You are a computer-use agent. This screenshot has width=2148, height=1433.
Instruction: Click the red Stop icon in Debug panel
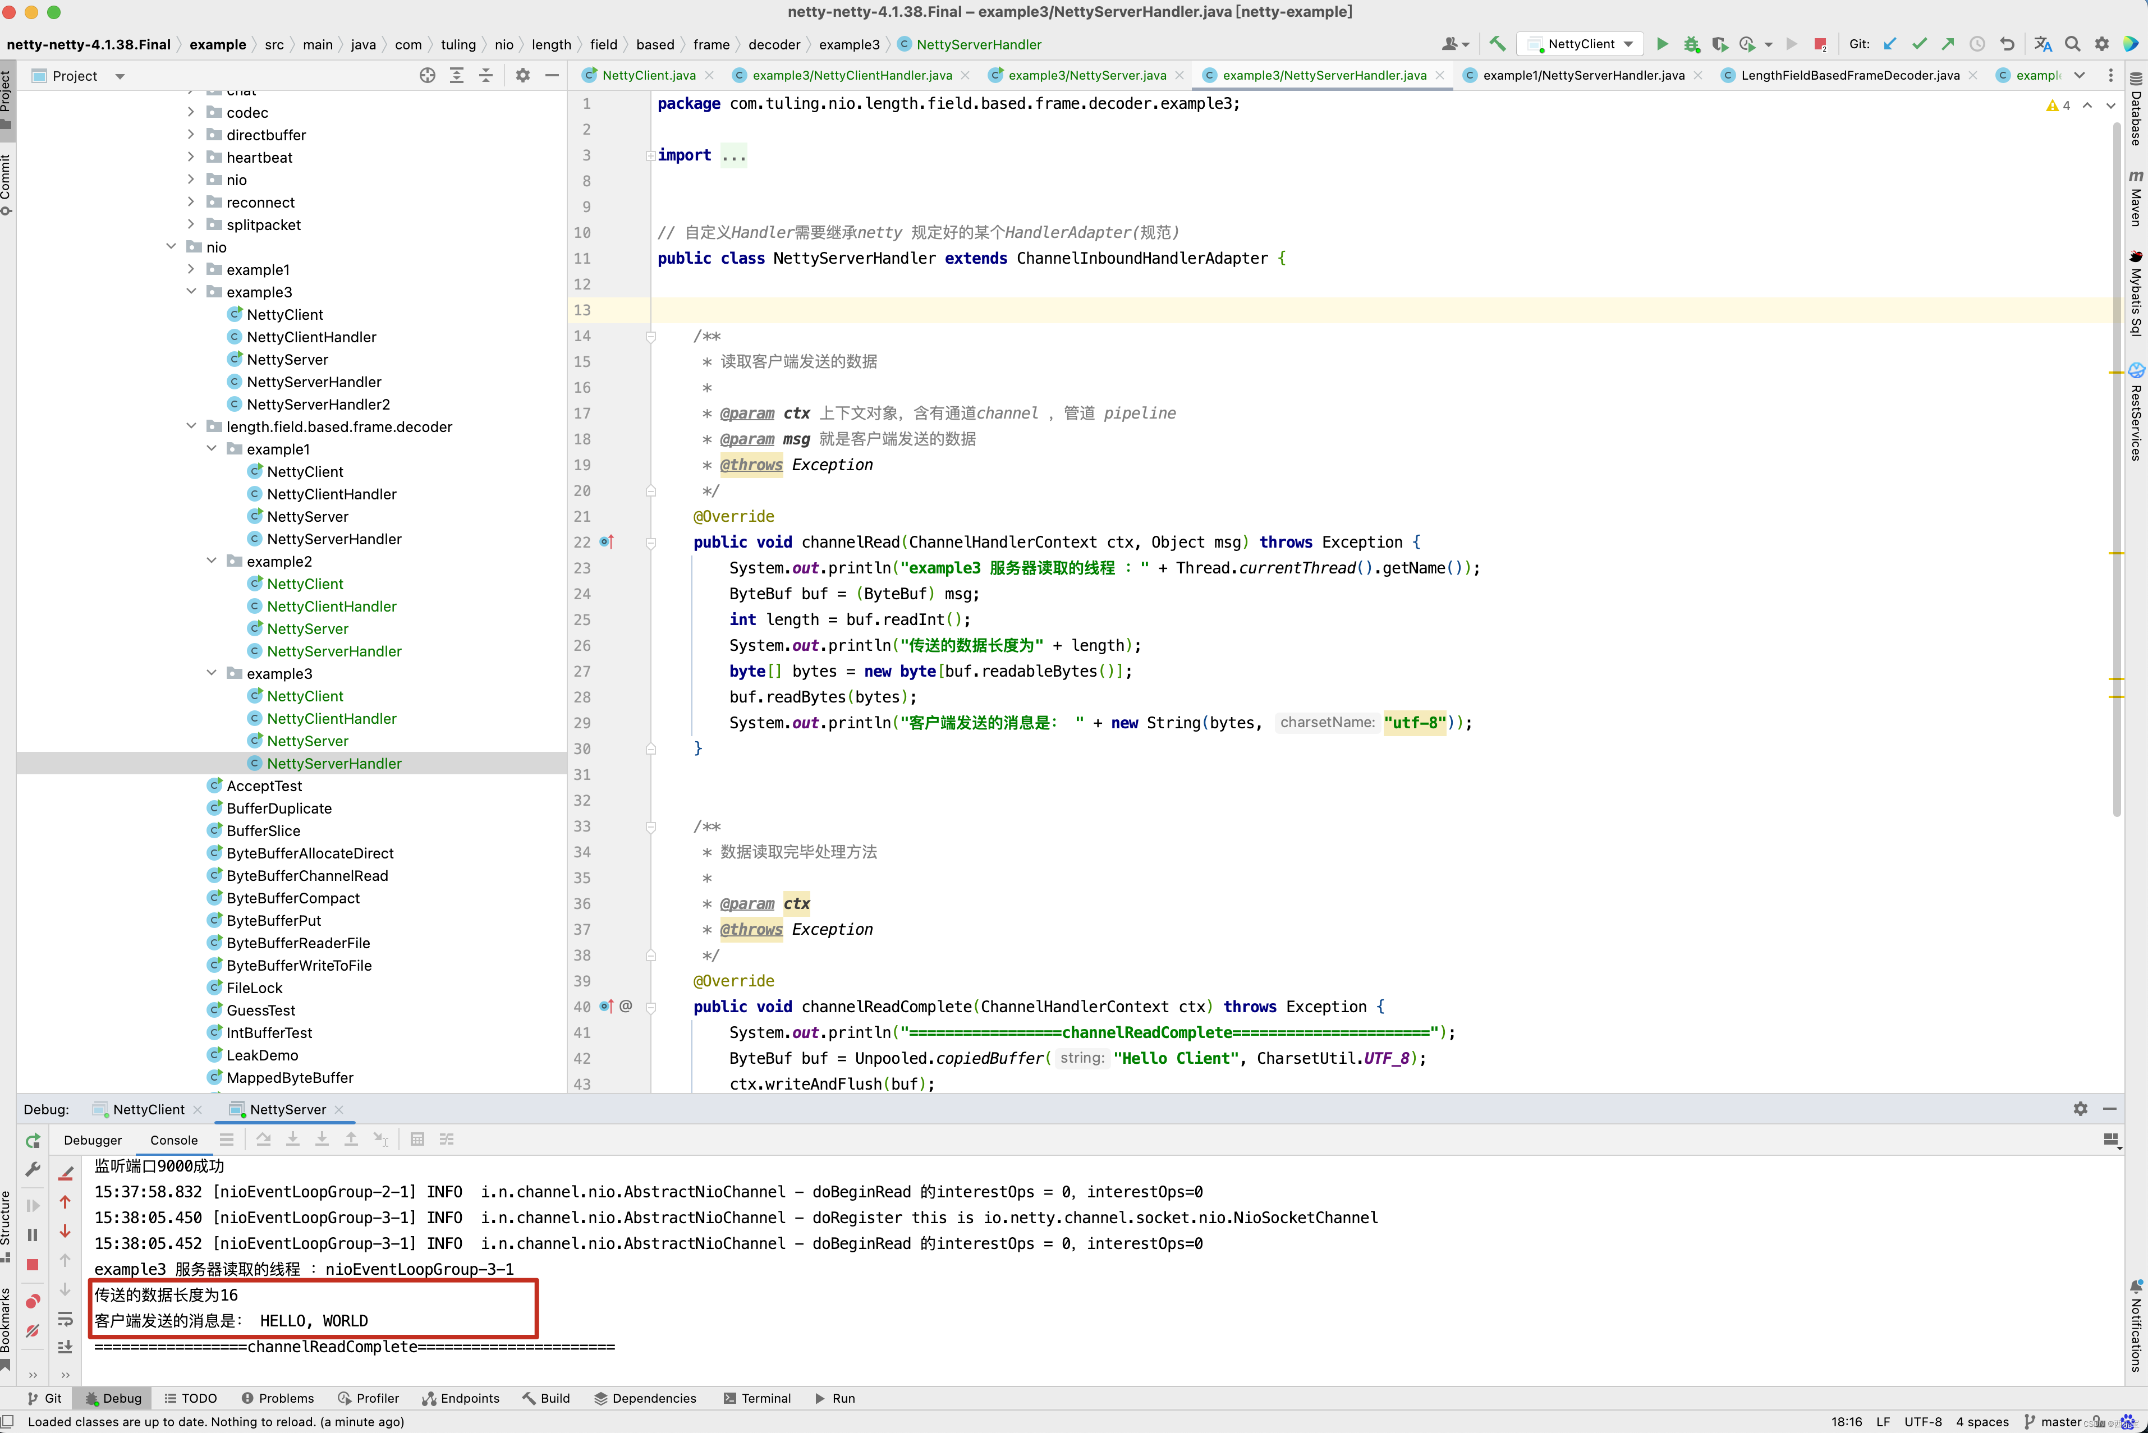point(33,1264)
